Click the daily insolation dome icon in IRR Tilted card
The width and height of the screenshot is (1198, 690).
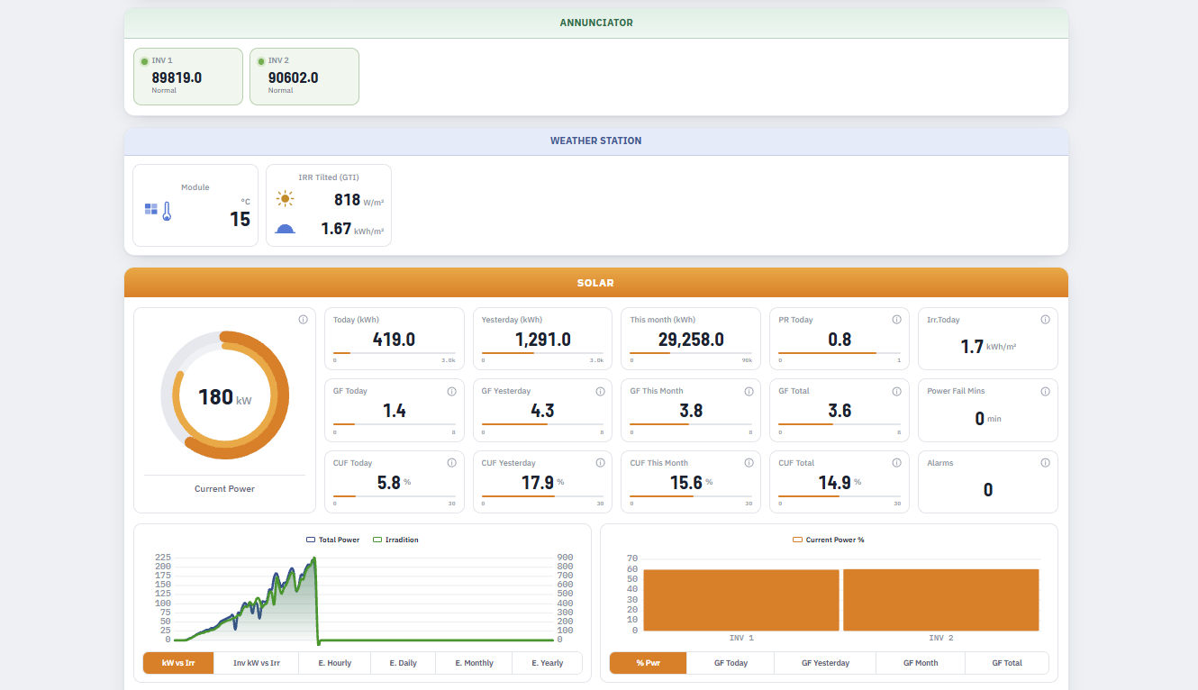coord(285,229)
